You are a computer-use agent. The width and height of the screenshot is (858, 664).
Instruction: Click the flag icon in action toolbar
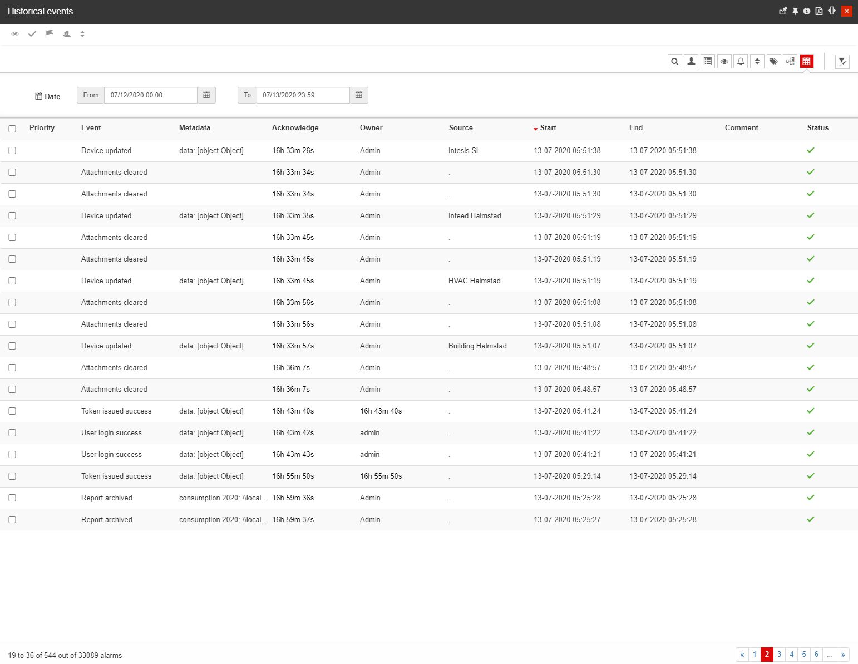coord(50,34)
